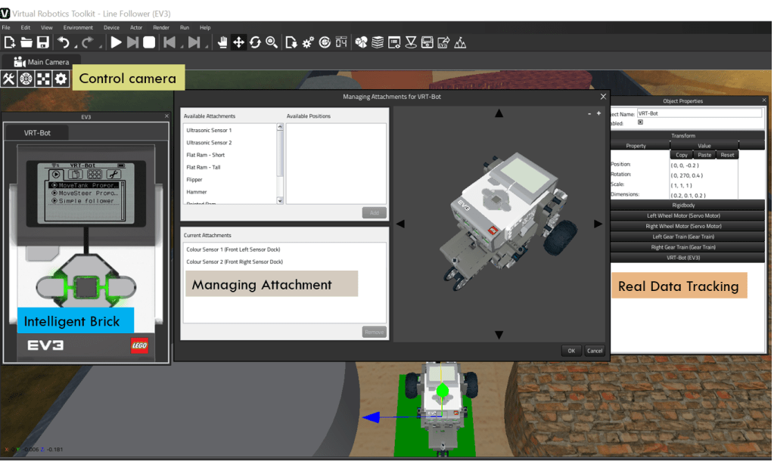Open the Environment menu
The width and height of the screenshot is (774, 461).
79,27
